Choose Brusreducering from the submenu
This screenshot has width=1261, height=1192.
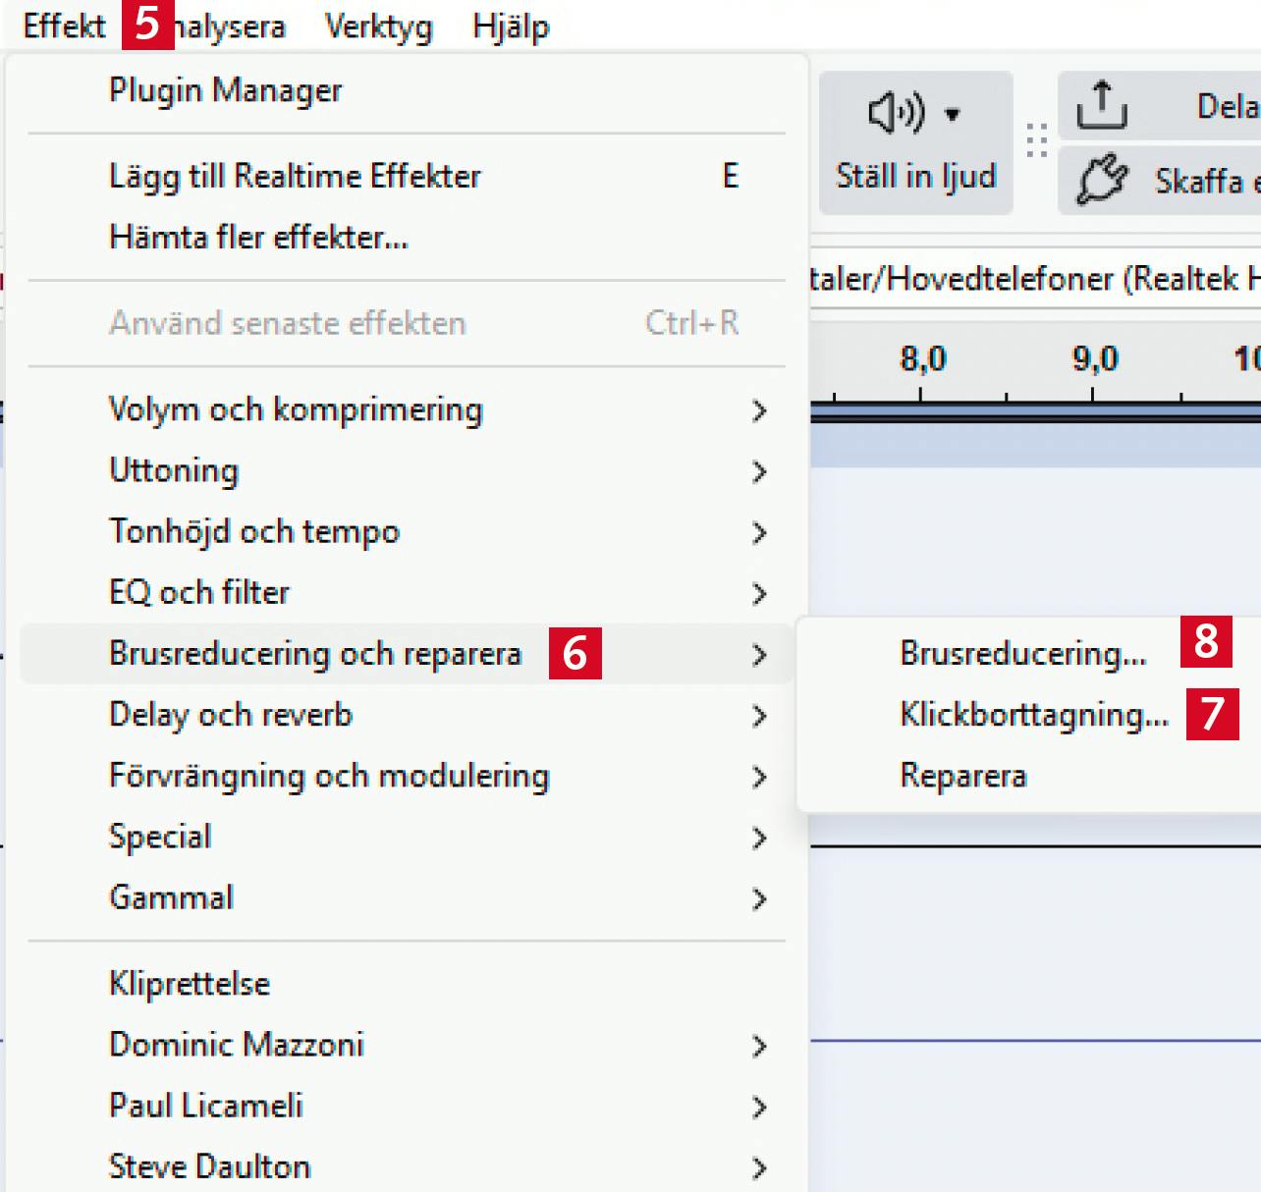(1022, 653)
